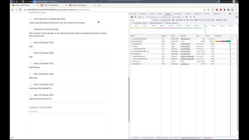Screen dimensions: 249x140
Task: Click the page vertical scrollbar thumb
Action: (x=129, y=99)
